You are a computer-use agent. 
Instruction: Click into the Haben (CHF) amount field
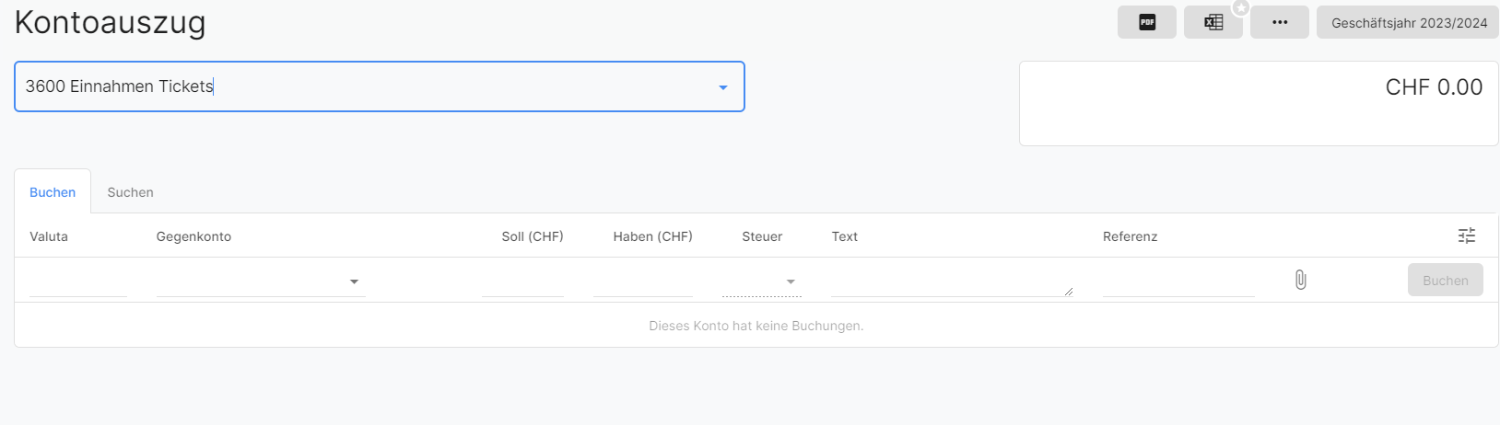click(x=642, y=281)
